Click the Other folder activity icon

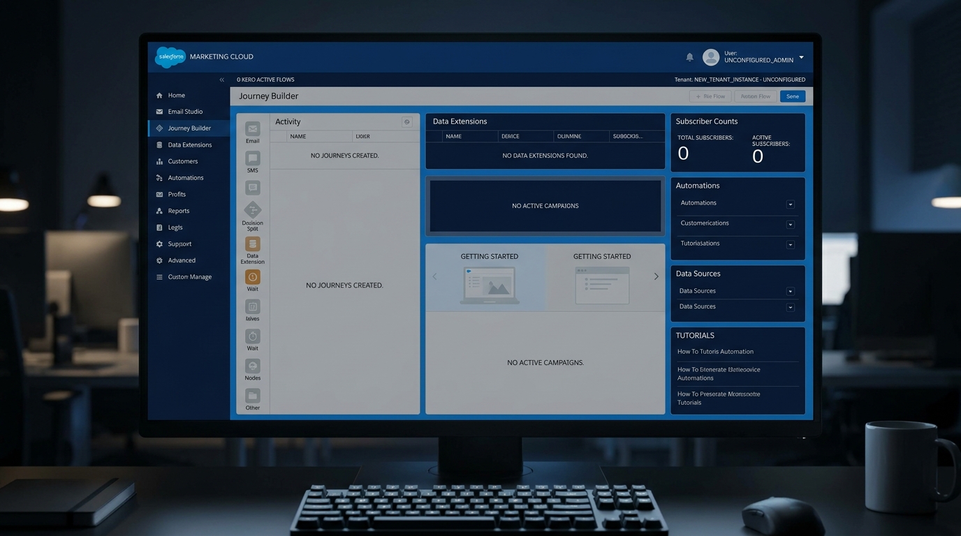(x=252, y=396)
